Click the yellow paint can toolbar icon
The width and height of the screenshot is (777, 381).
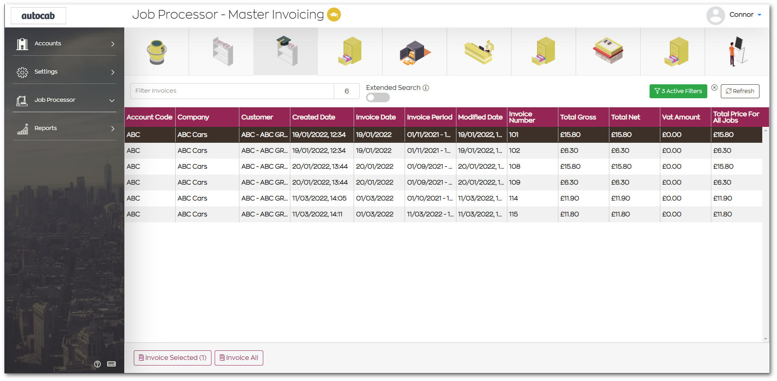click(x=157, y=52)
